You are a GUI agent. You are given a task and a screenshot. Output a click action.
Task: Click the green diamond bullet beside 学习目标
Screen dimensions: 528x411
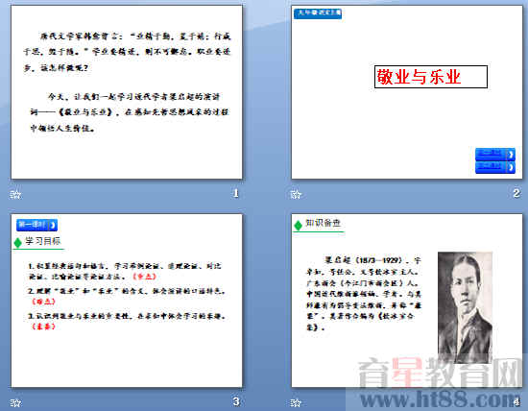point(18,243)
